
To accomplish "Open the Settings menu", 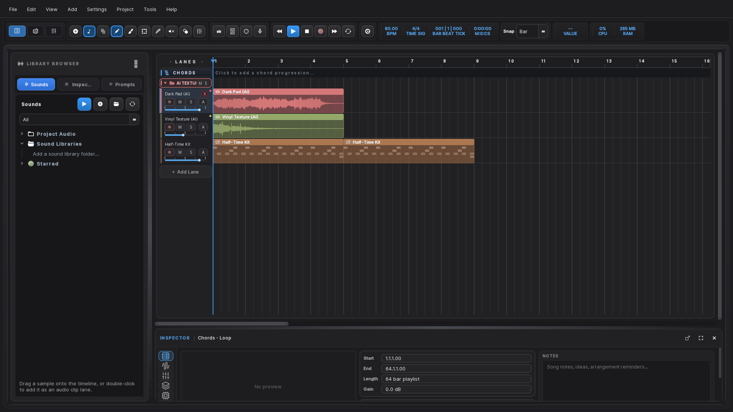I will 97,9.
